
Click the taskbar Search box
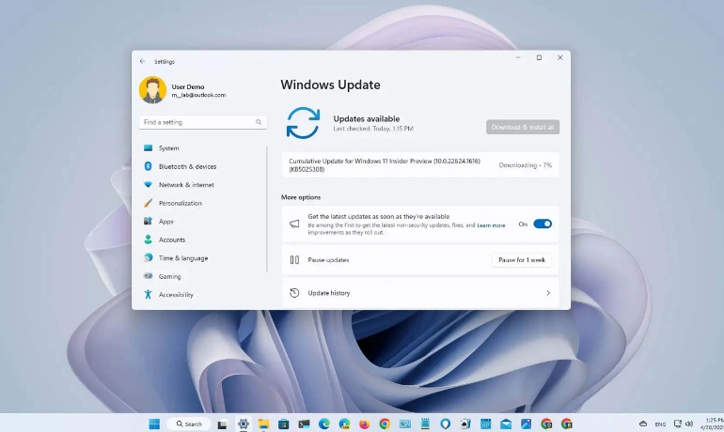tap(190, 424)
